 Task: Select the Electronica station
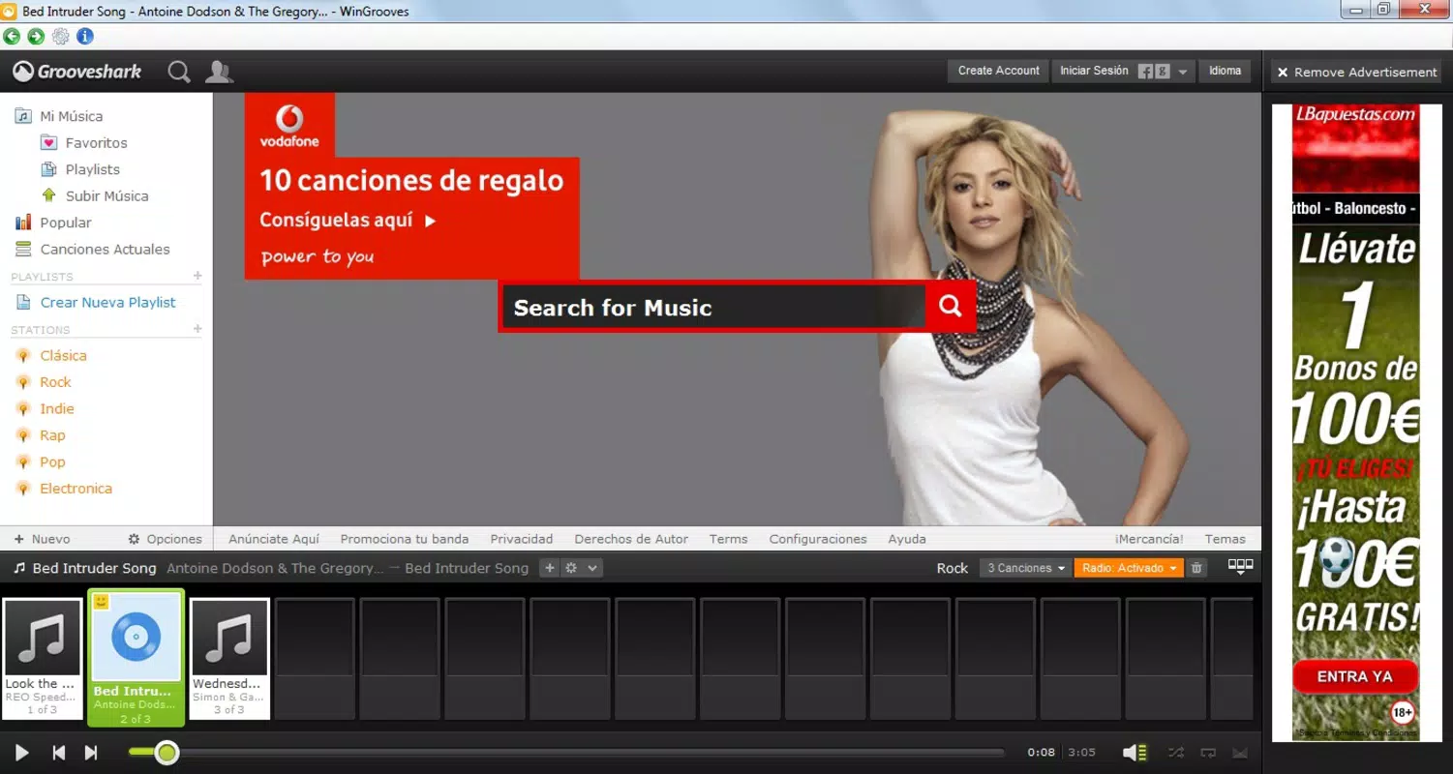click(76, 489)
